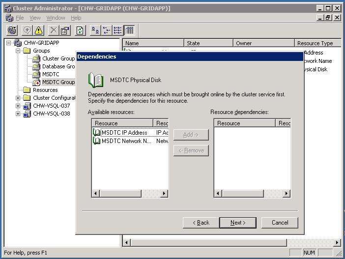Viewport: 345px width, 259px height.
Task: Click the Available resources horizontal scrollbar thumb
Action: click(120, 194)
